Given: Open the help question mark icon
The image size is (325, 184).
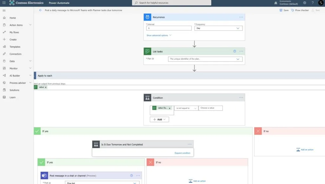Looking at the screenshot, I should [313, 3].
